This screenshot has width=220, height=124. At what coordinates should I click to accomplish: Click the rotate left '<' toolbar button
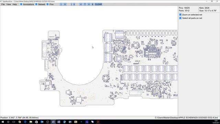point(81,4)
